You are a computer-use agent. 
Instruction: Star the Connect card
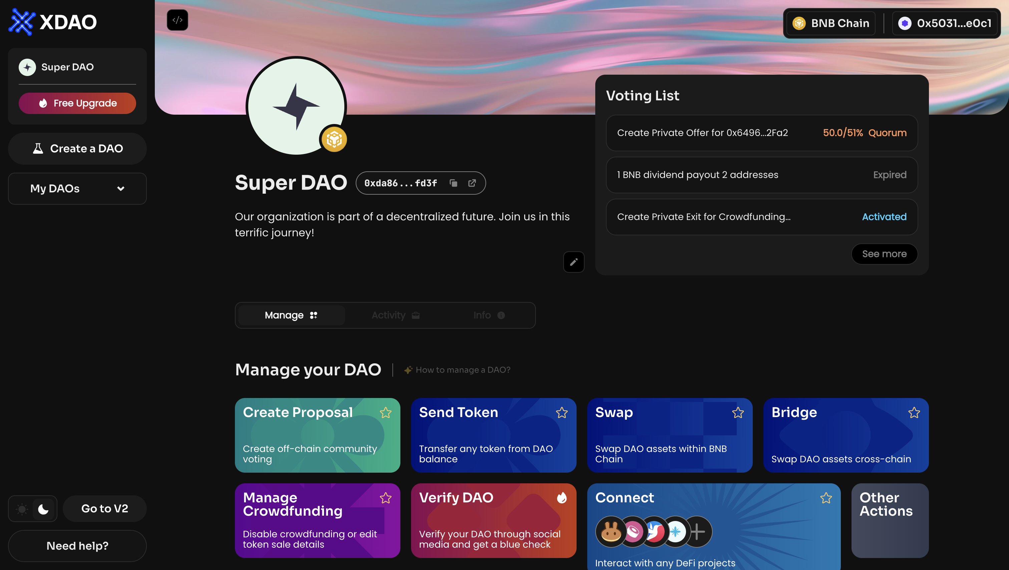[x=826, y=498]
